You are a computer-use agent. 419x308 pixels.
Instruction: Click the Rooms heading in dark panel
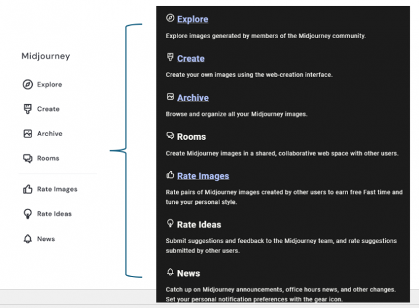coord(192,137)
